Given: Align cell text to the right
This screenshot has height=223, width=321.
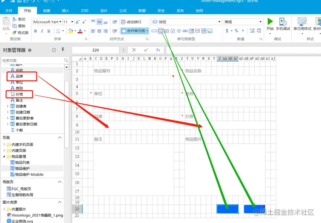Looking at the screenshot, I should [106, 31].
